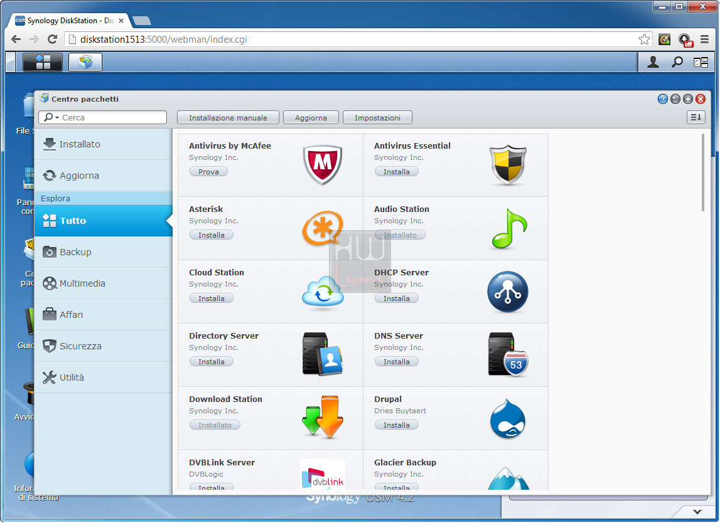Select the Tutto category

(x=104, y=221)
